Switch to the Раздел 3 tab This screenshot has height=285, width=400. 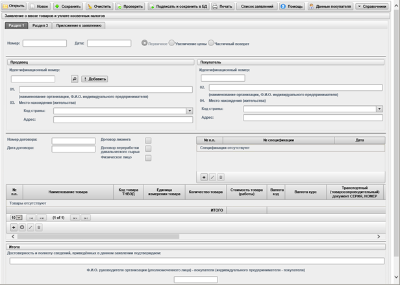[40, 25]
